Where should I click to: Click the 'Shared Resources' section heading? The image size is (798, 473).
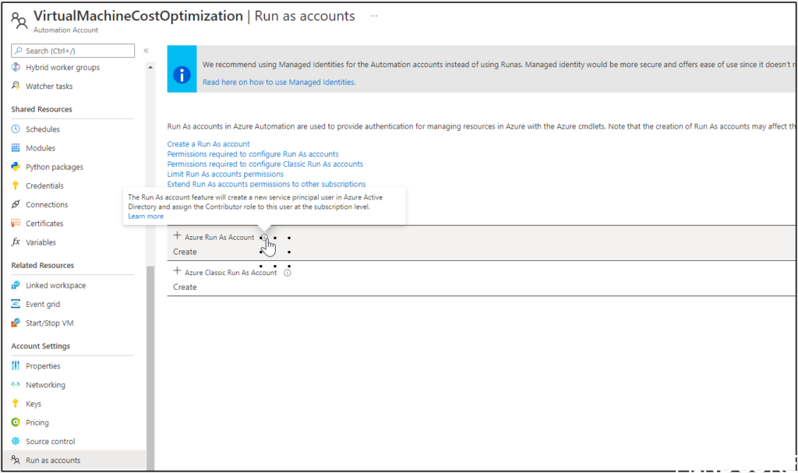(42, 109)
